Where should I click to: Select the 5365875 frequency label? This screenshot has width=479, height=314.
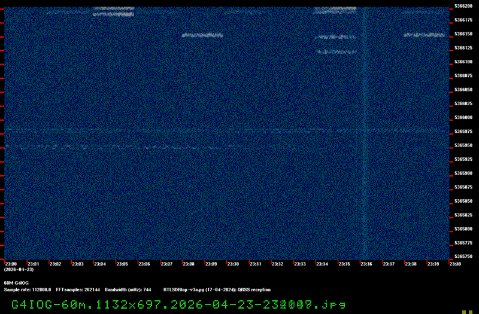(x=463, y=187)
